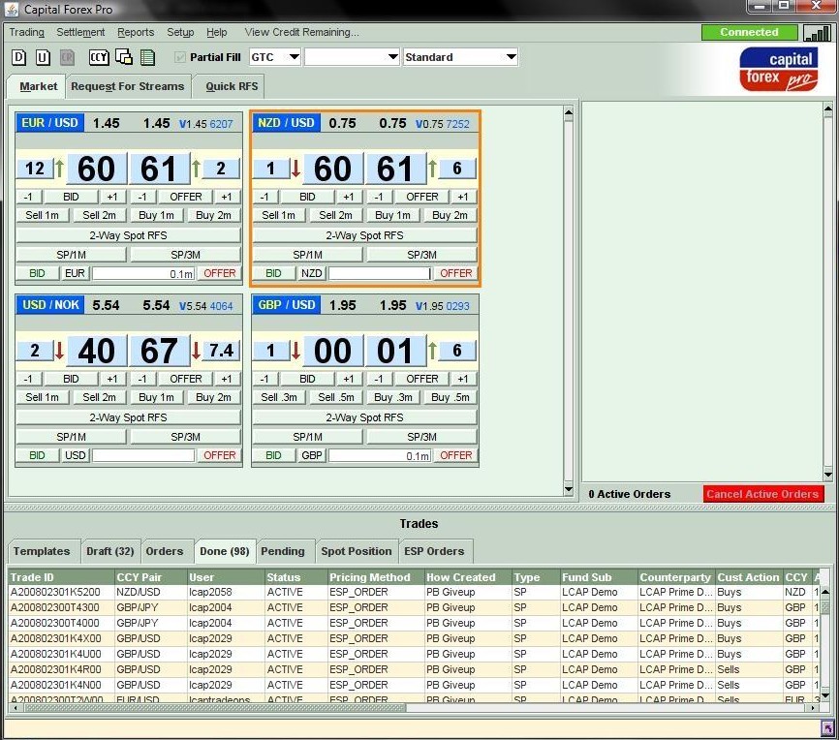Select trade row A200802301K4R00
The width and height of the screenshot is (839, 740).
414,670
